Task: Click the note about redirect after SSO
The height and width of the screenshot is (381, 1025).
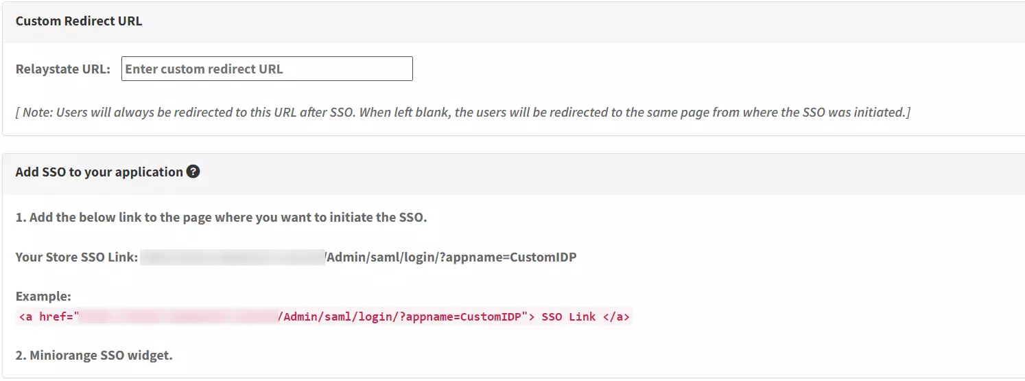Action: [463, 112]
